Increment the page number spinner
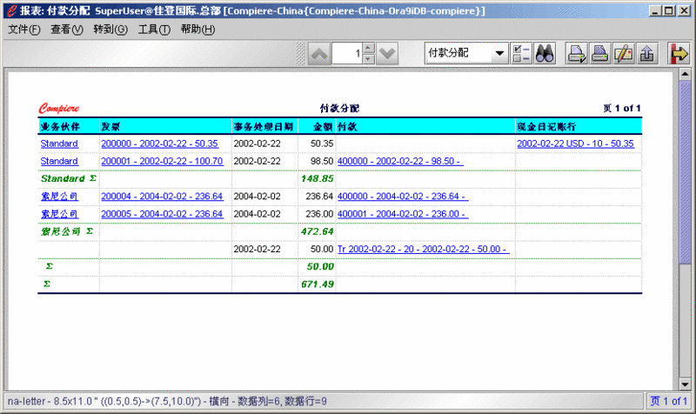This screenshot has width=696, height=414. click(369, 48)
